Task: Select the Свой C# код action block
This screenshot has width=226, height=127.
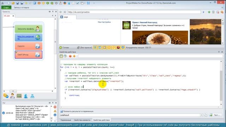Action: click(29, 55)
